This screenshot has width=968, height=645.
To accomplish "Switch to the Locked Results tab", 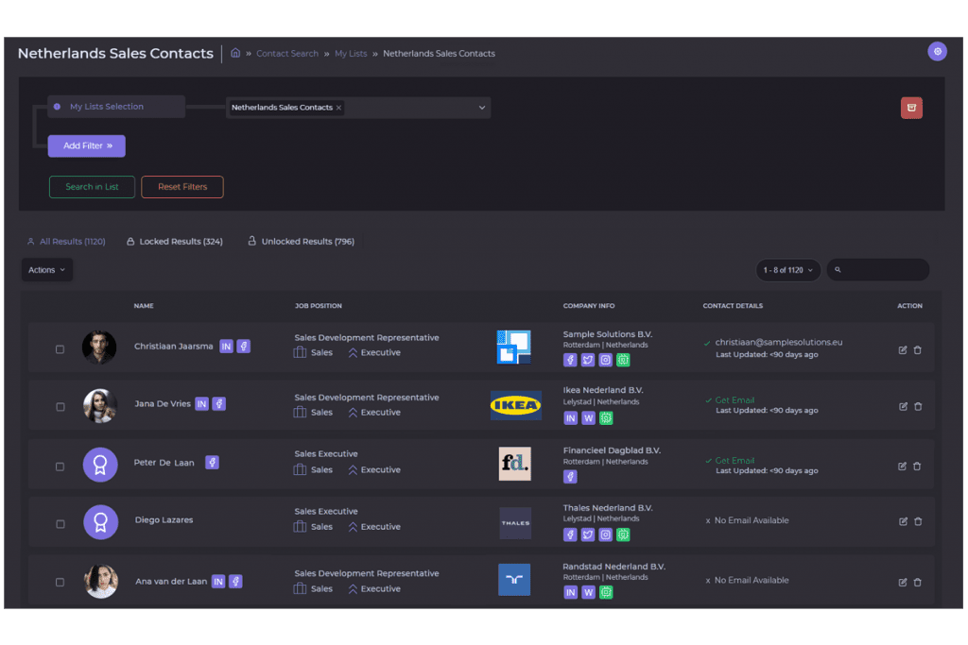I will [175, 242].
